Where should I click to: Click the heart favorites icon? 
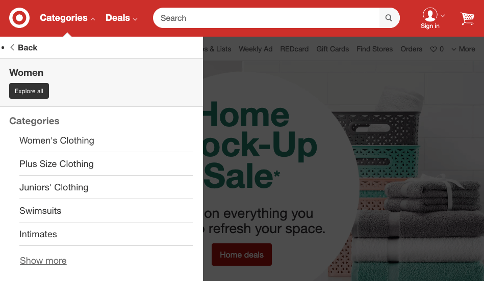coord(434,49)
